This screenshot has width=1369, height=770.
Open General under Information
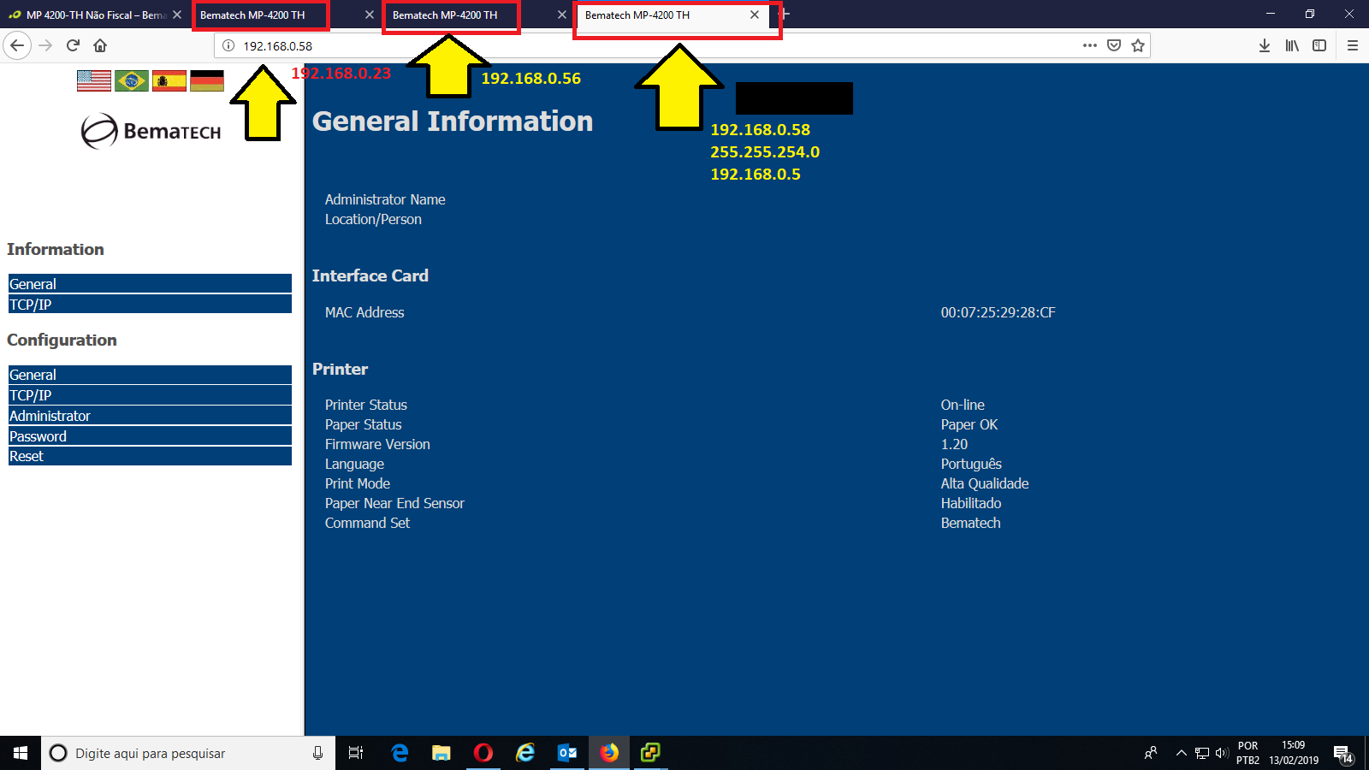coord(150,283)
